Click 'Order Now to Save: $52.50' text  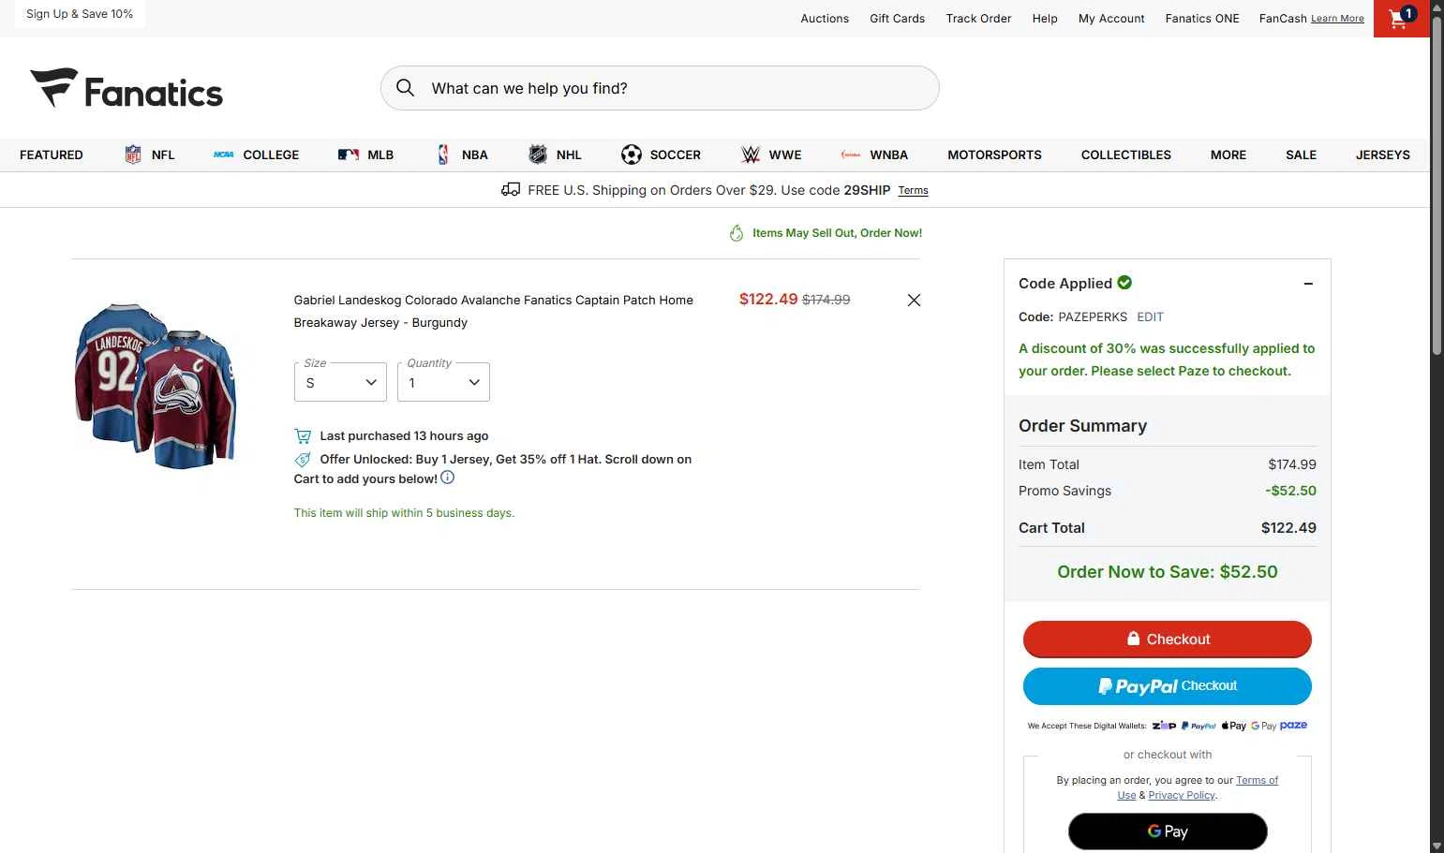(1168, 572)
